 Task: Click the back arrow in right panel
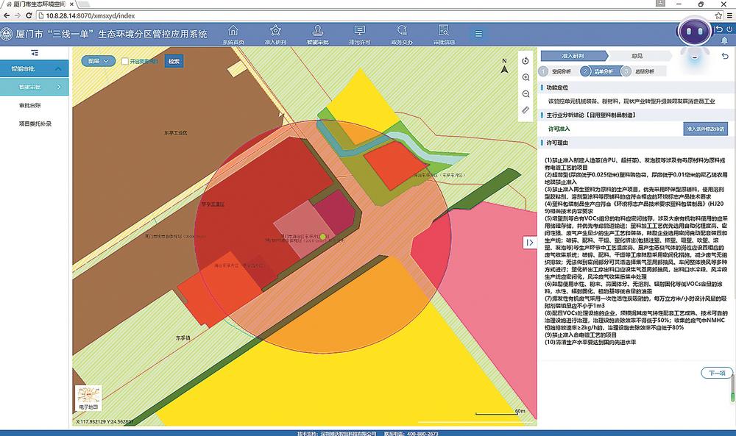click(724, 56)
